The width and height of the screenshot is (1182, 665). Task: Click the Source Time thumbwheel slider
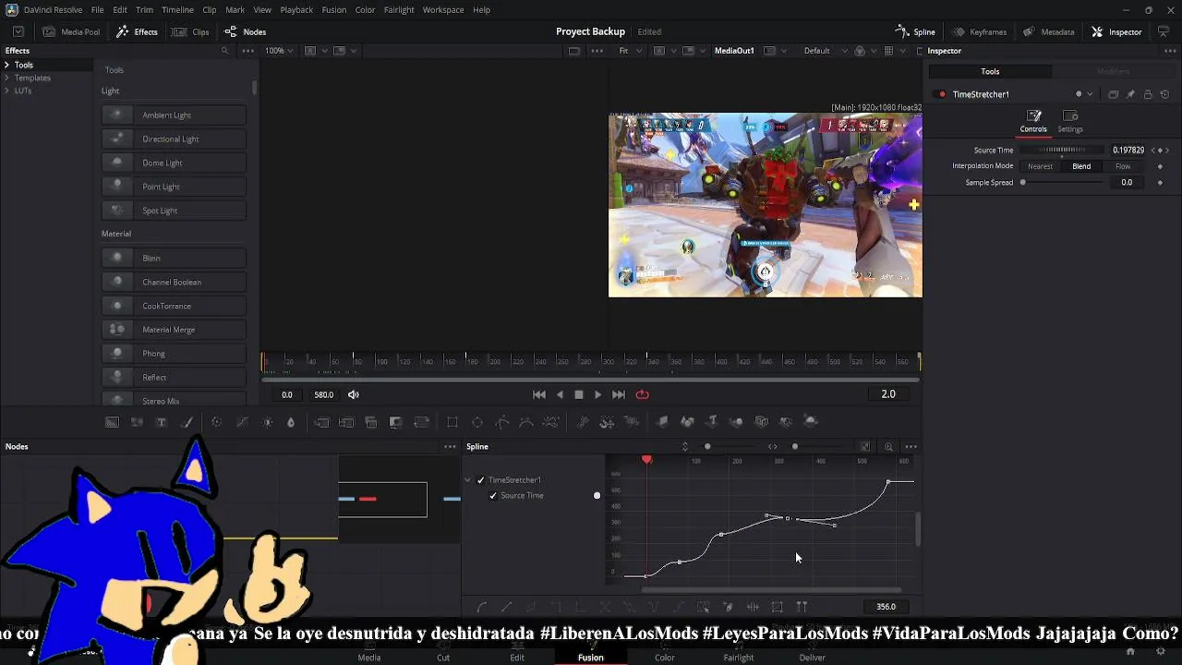pyautogui.click(x=1062, y=150)
